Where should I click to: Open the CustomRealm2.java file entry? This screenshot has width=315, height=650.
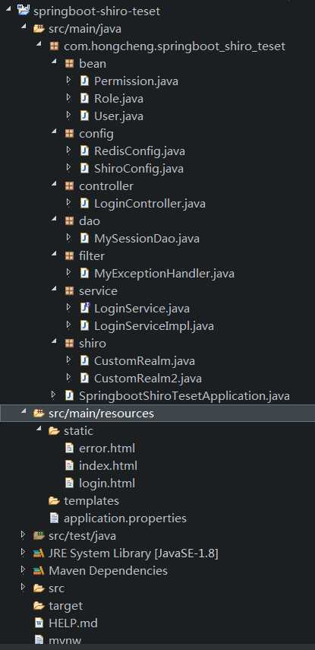148,378
